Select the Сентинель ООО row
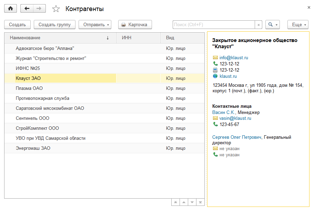This screenshot has height=210, width=315. click(32, 118)
